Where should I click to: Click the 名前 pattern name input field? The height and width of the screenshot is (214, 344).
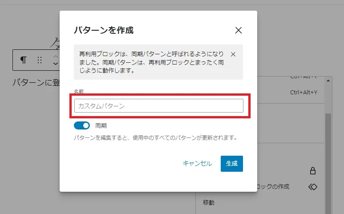click(x=158, y=106)
